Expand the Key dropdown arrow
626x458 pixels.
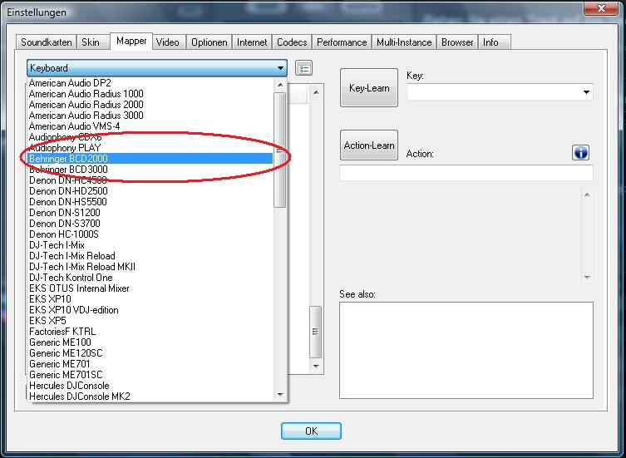tap(586, 92)
